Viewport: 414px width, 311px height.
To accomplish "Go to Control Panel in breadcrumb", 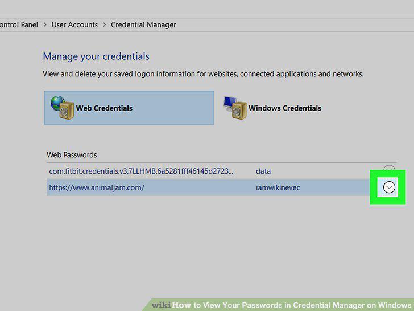I will click(19, 25).
